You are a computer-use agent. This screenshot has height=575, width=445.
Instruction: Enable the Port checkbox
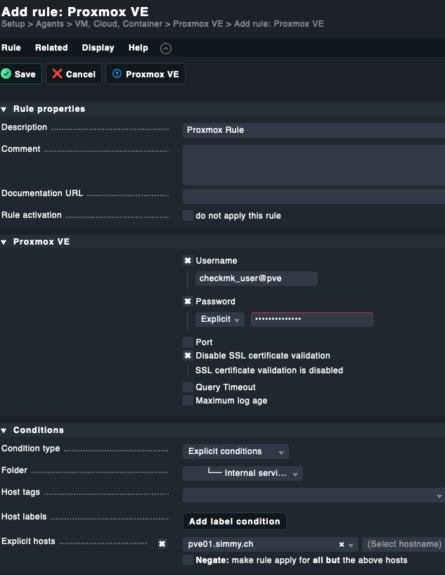188,342
